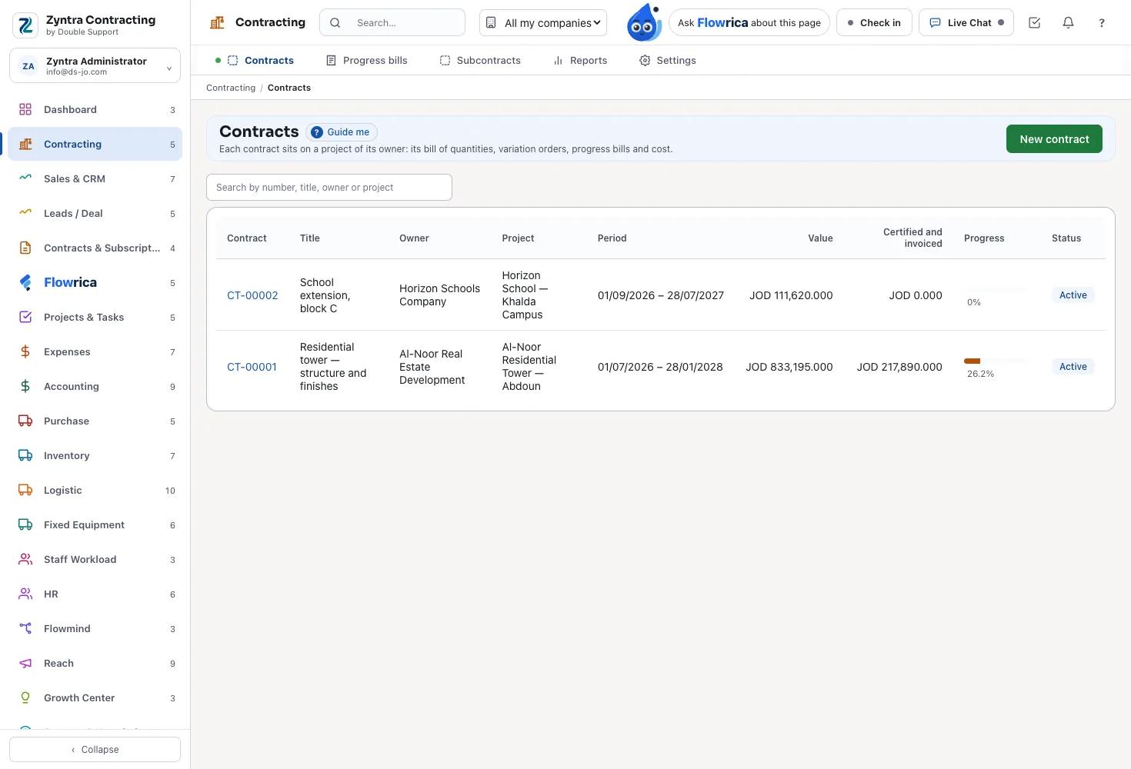Collapse the sidebar navigation
Screen dimensions: 1131x769
(x=95, y=750)
